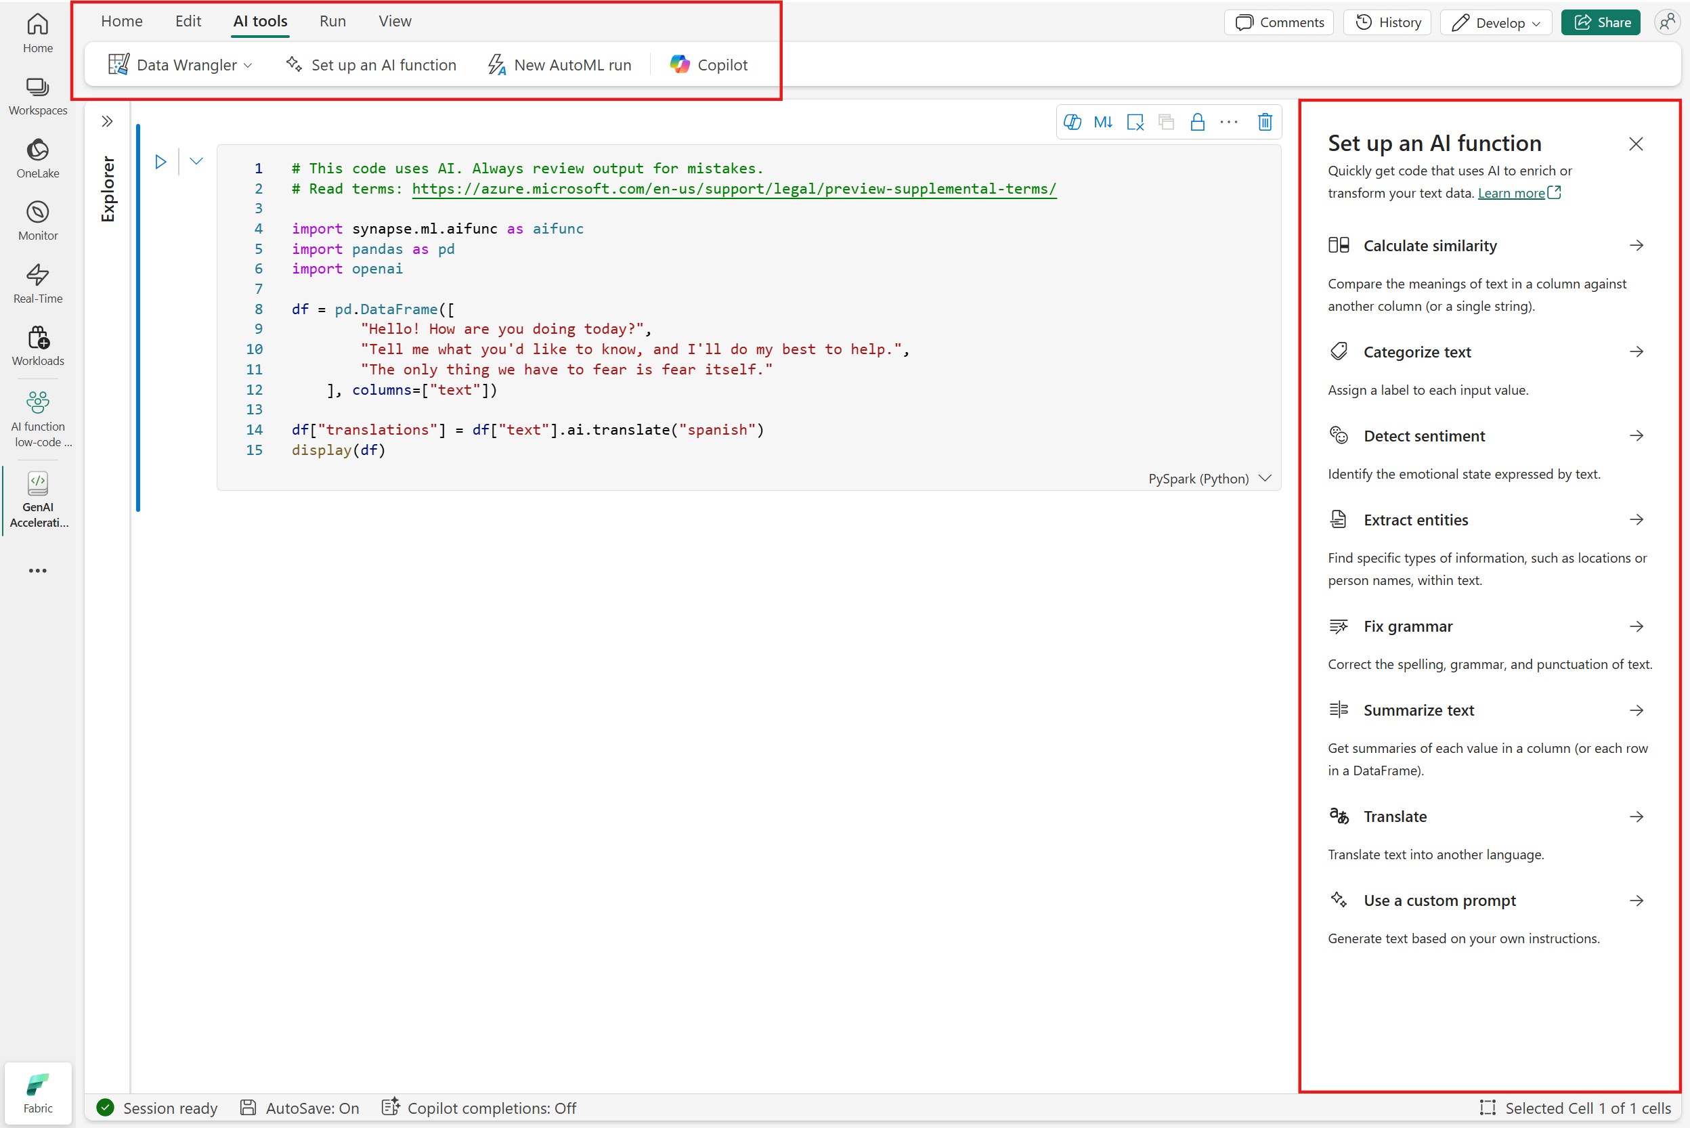Open the Home ribbon tab
The image size is (1690, 1128).
[122, 22]
